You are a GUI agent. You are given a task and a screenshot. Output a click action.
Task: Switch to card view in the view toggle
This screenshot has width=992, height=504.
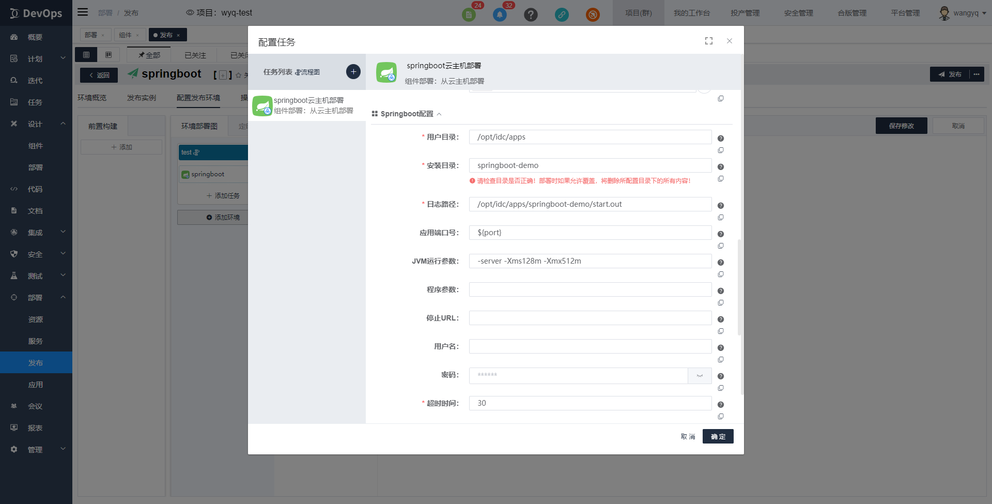pos(109,54)
